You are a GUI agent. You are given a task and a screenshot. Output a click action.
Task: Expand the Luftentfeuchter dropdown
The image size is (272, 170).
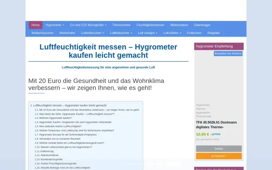point(92,33)
